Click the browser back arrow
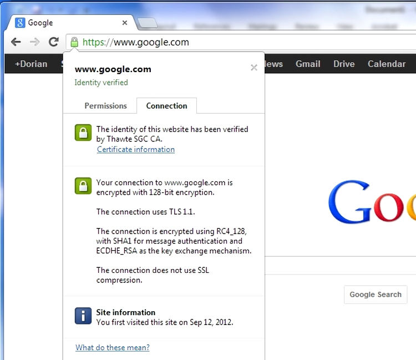The width and height of the screenshot is (416, 360). click(x=16, y=42)
